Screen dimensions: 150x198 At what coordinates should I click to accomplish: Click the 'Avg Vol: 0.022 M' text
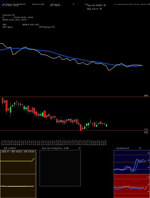[x=96, y=5]
